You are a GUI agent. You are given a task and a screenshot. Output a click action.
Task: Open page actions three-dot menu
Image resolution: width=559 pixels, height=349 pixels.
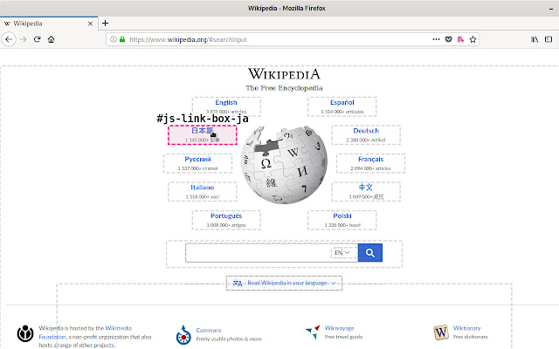coord(437,39)
